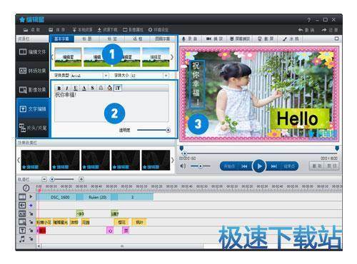Click the text shadow icon in editor toolbar

click(101, 88)
